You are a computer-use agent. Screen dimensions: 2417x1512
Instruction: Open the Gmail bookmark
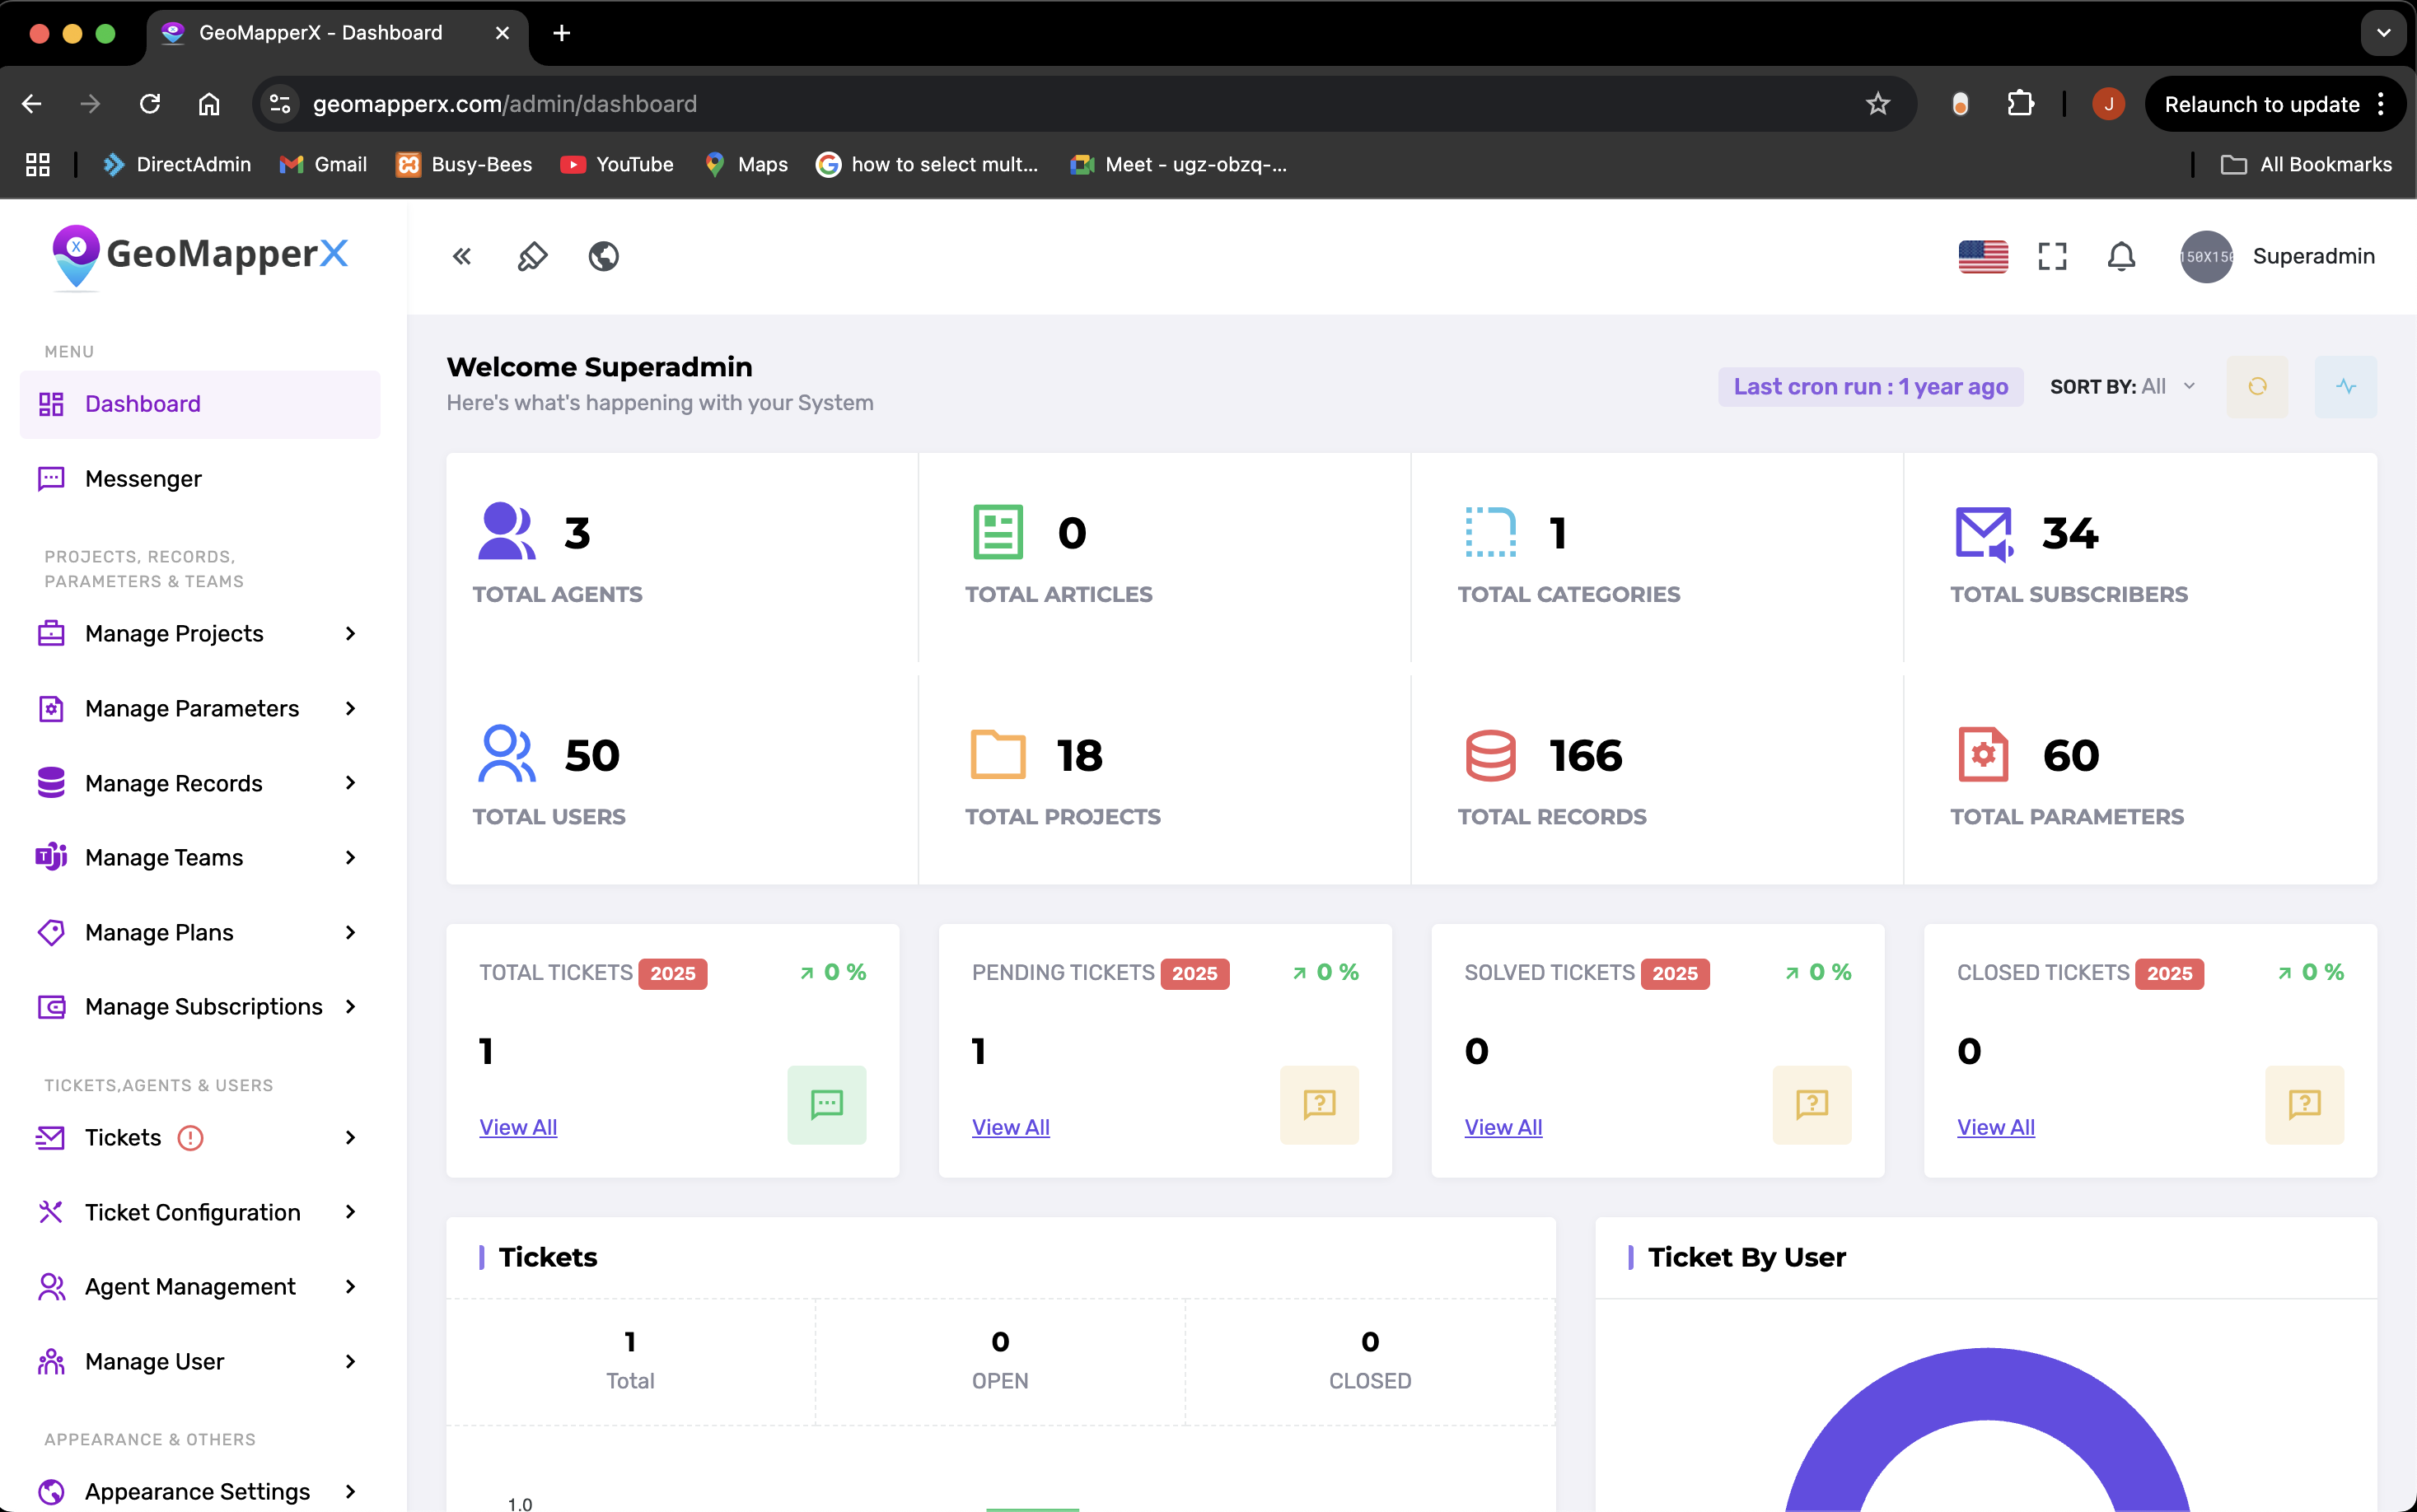pos(323,164)
